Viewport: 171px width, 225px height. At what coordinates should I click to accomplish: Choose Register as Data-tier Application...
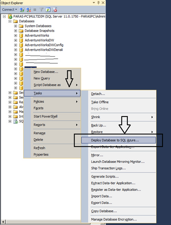click(119, 190)
